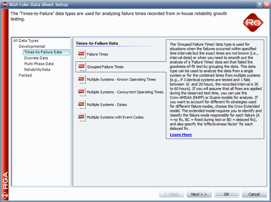The image size is (271, 202).
Task: Select Reliability Data in the tree
Action: tap(37, 70)
